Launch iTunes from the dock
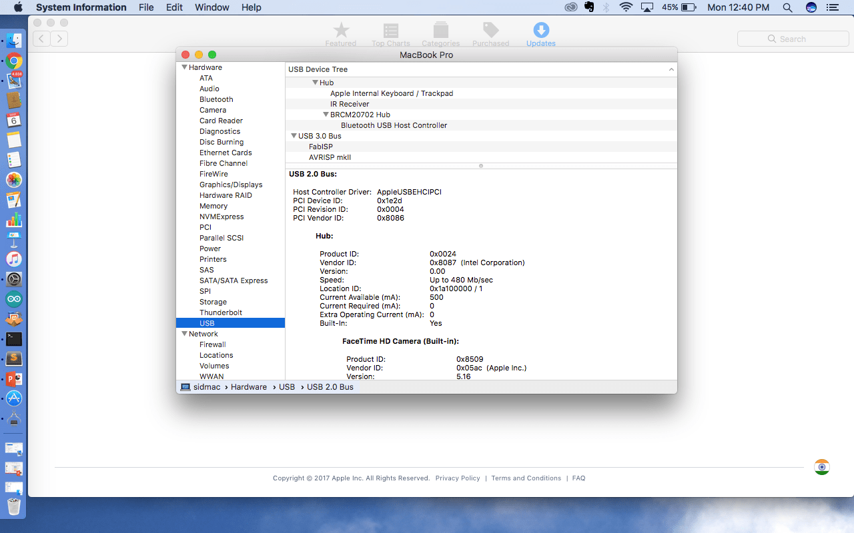The width and height of the screenshot is (854, 533). (x=14, y=259)
